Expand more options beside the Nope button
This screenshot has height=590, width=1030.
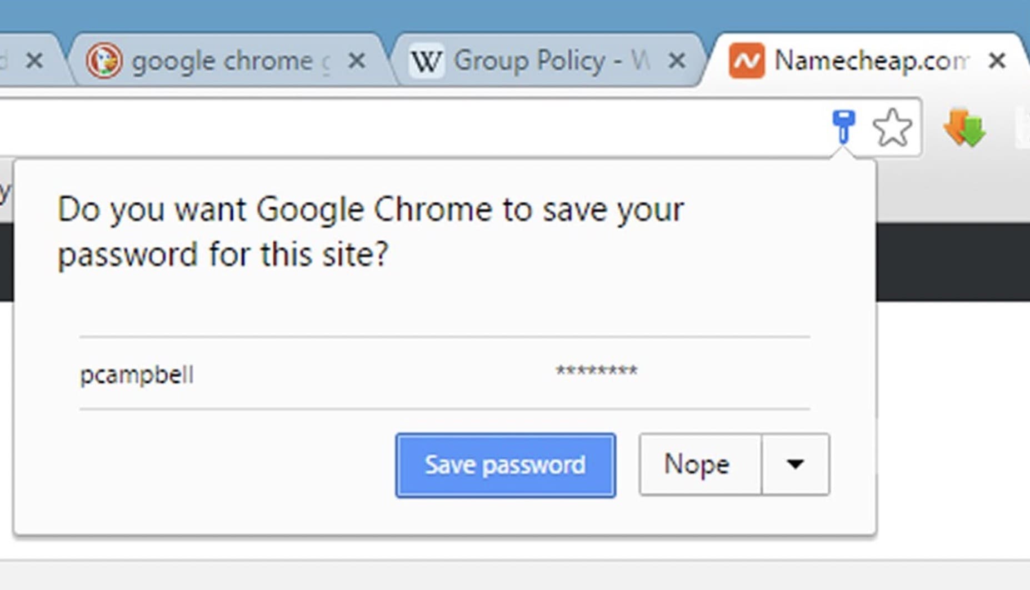pyautogui.click(x=796, y=464)
